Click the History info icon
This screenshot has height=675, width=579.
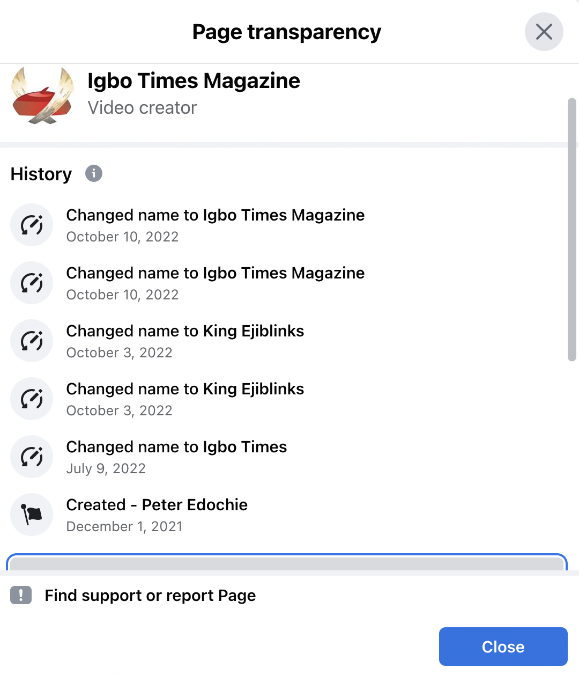pyautogui.click(x=94, y=173)
